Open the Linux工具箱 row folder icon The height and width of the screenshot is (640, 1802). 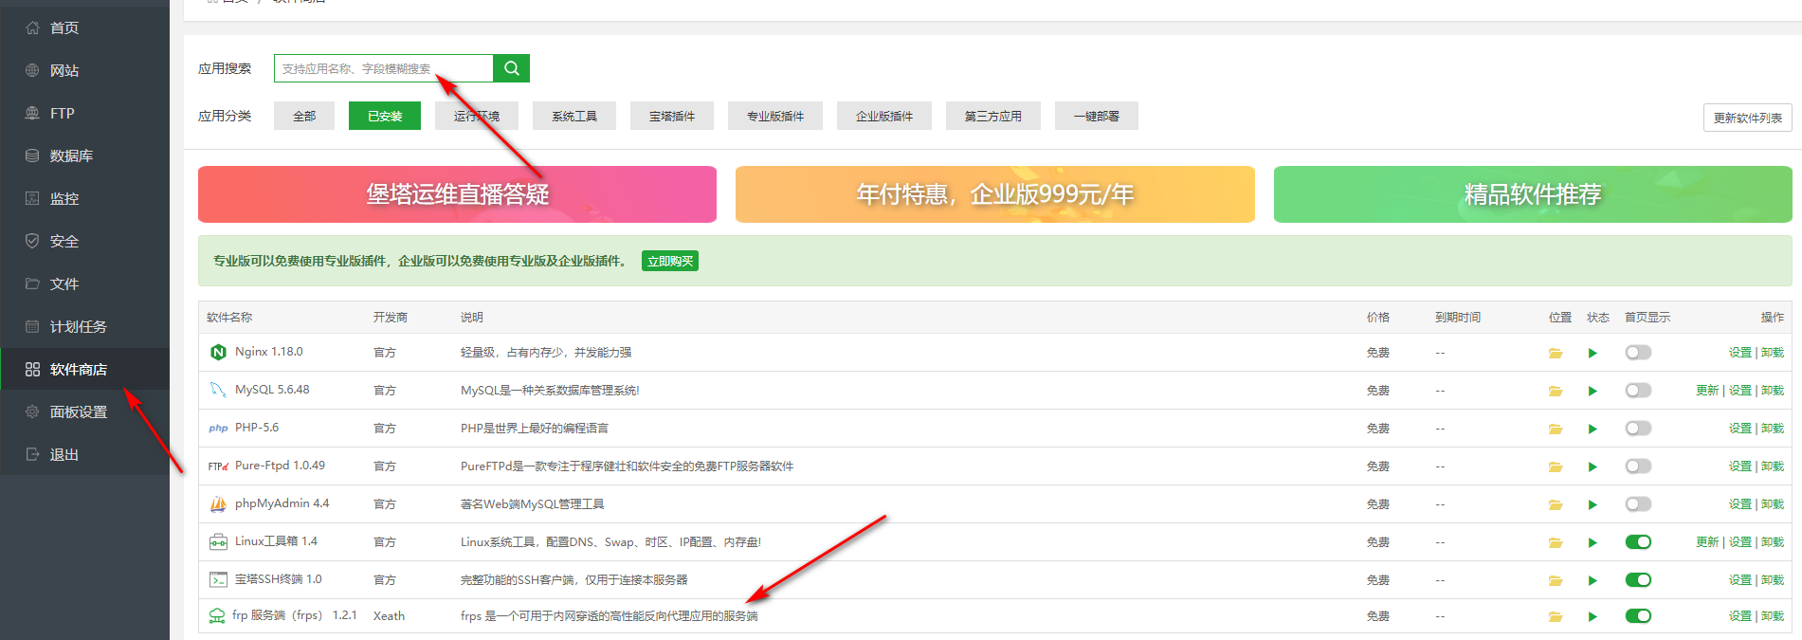(x=1556, y=542)
